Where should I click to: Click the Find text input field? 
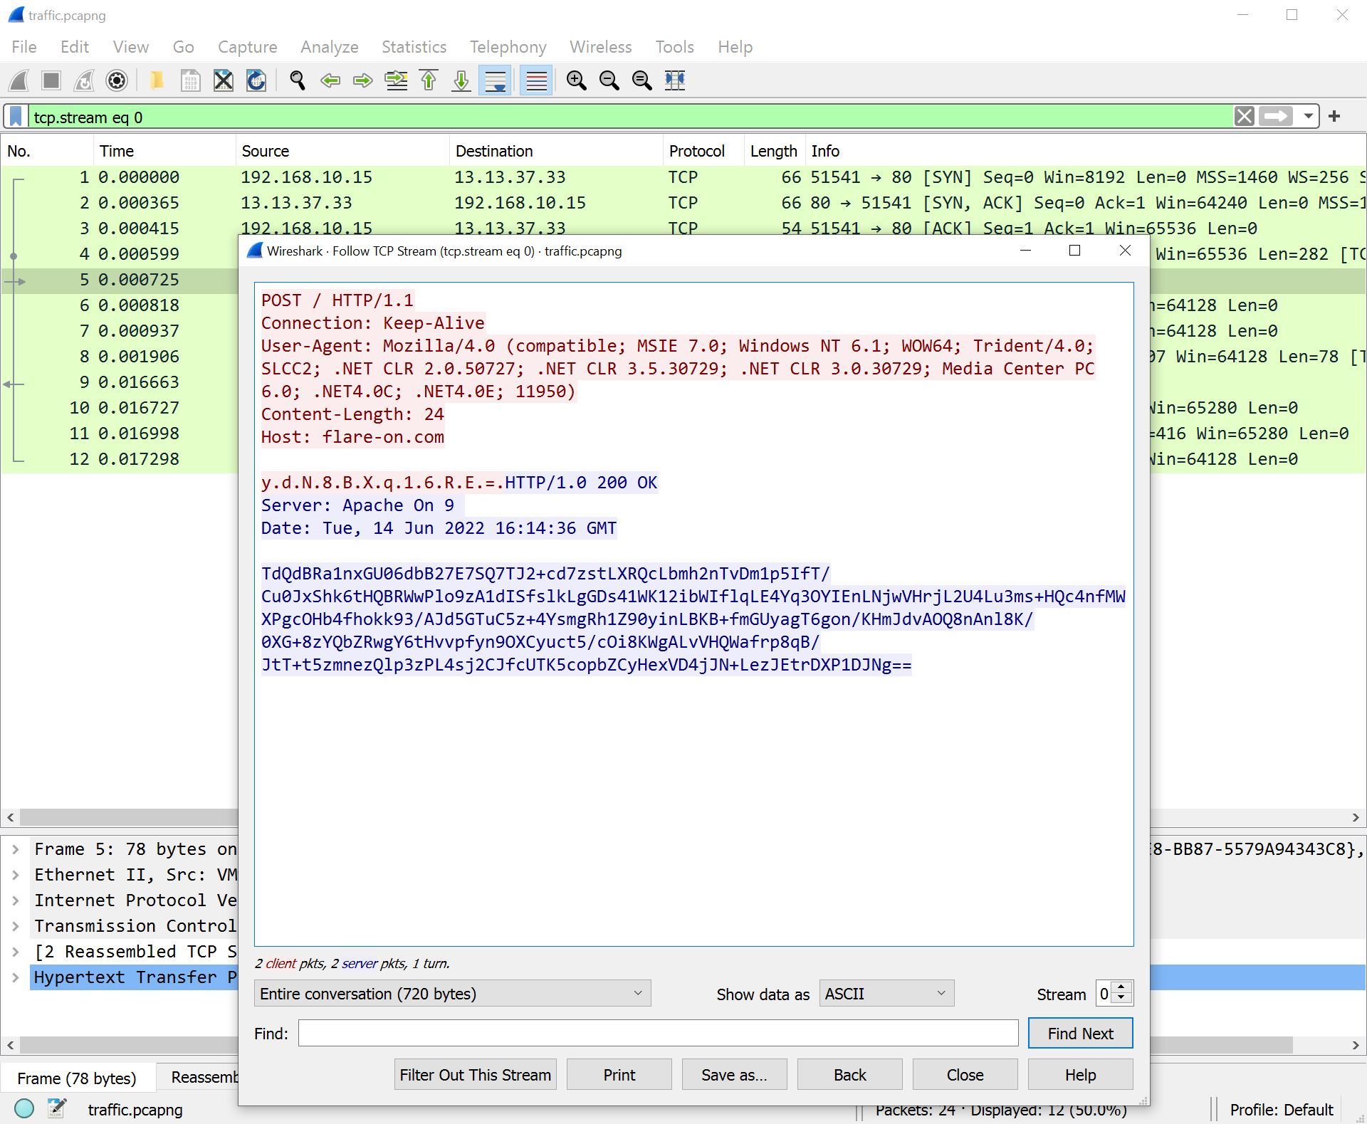click(x=658, y=1033)
